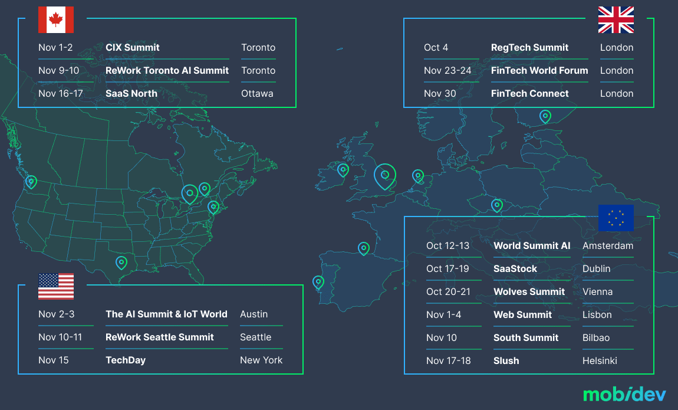Click the Nov 30 date
The image size is (678, 410).
click(x=440, y=93)
